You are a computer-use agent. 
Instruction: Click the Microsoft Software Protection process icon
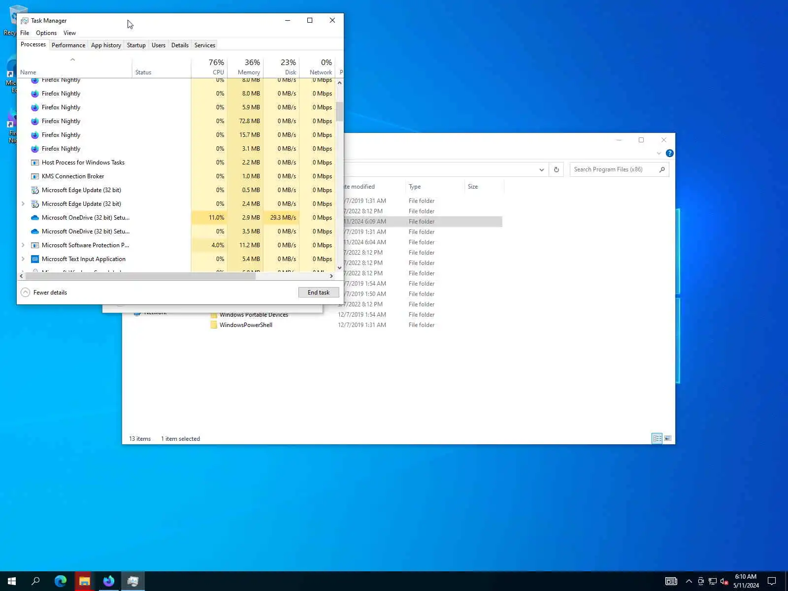[x=35, y=245]
